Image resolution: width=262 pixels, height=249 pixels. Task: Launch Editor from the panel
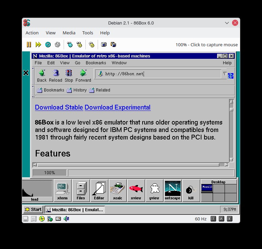(99, 190)
